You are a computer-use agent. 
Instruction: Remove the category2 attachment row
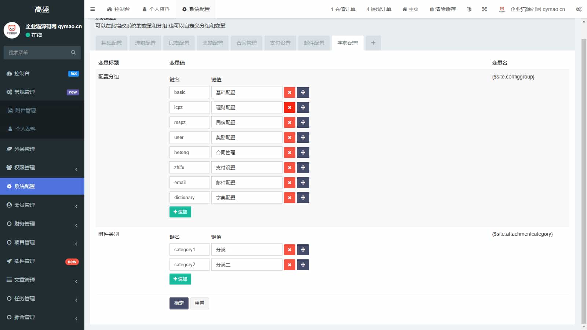289,265
